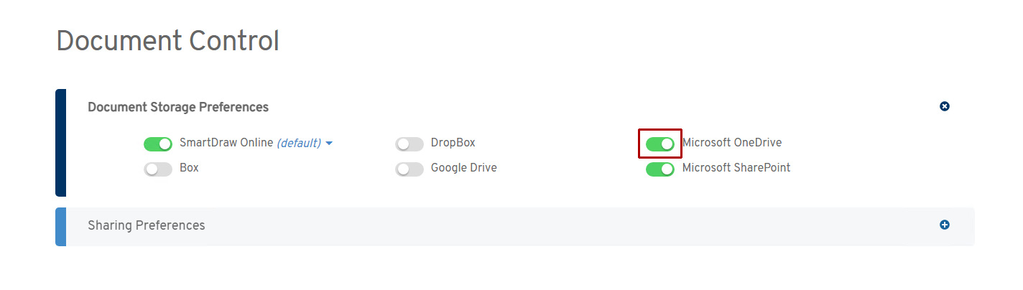
Task: Click the italic (default) link text
Action: [x=298, y=144]
